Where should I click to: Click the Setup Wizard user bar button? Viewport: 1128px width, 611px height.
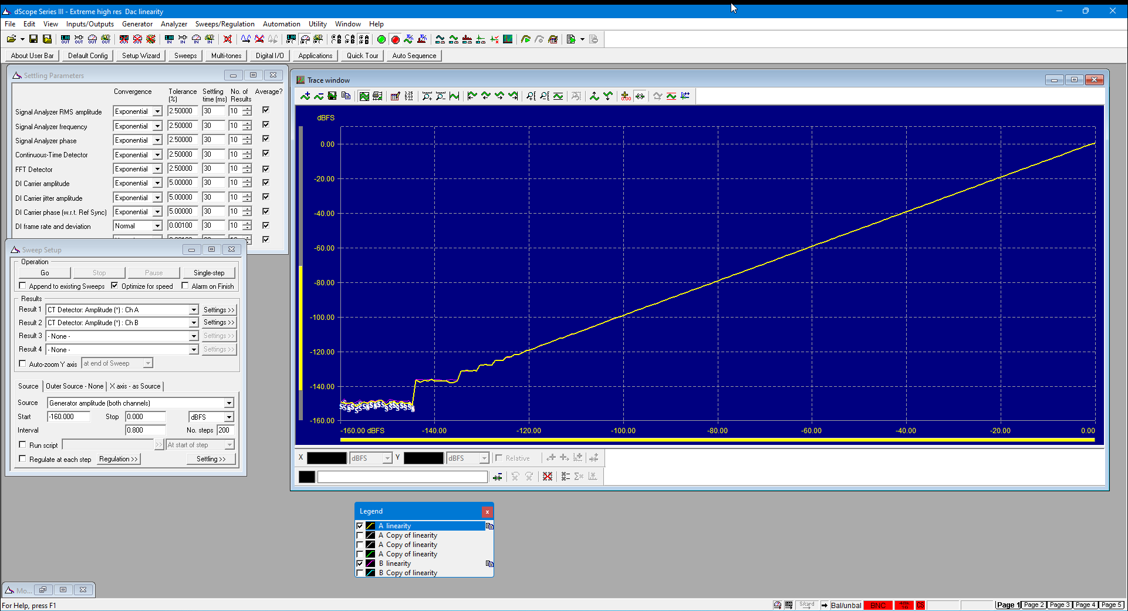(x=141, y=56)
